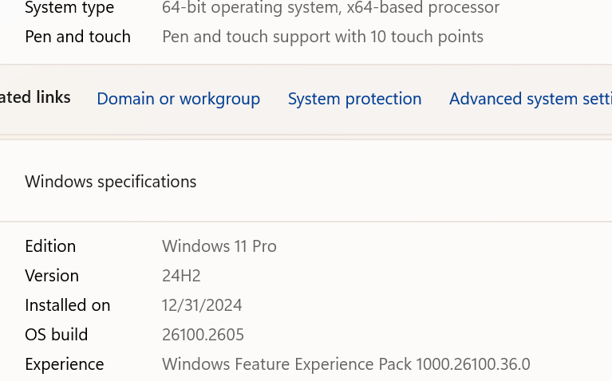Click the Edition label

pyautogui.click(x=50, y=246)
